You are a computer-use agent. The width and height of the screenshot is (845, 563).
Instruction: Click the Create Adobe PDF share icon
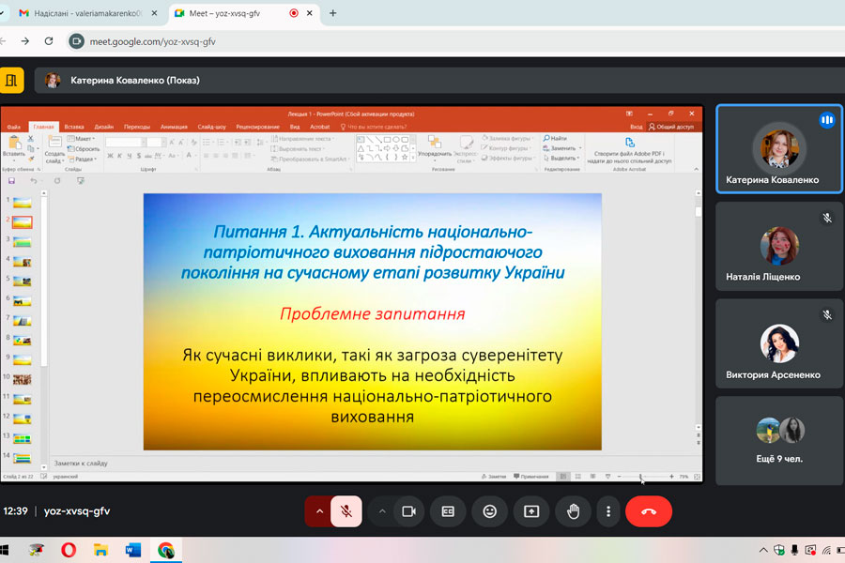click(629, 143)
